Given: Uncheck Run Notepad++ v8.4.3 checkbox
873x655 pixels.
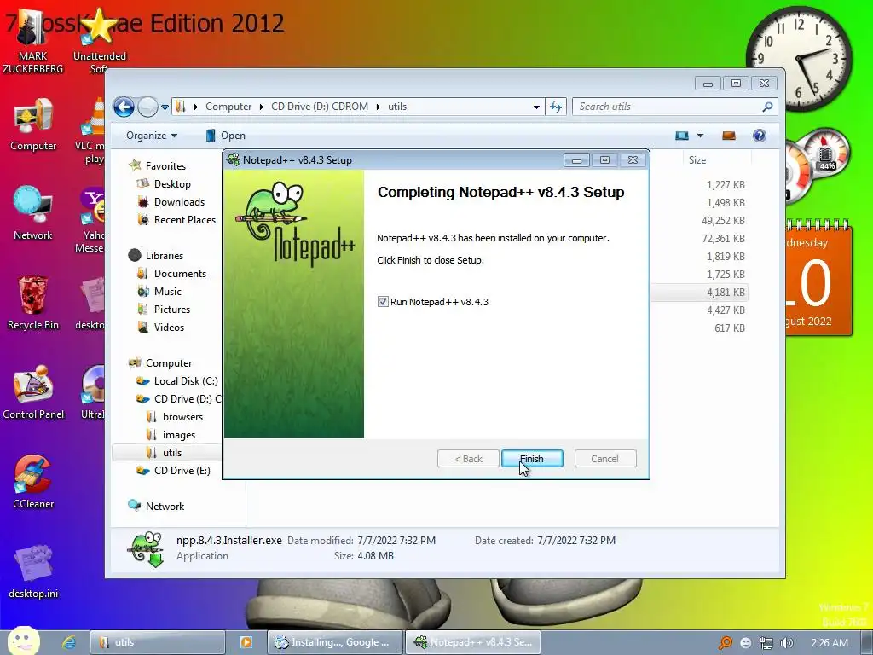Looking at the screenshot, I should point(383,302).
